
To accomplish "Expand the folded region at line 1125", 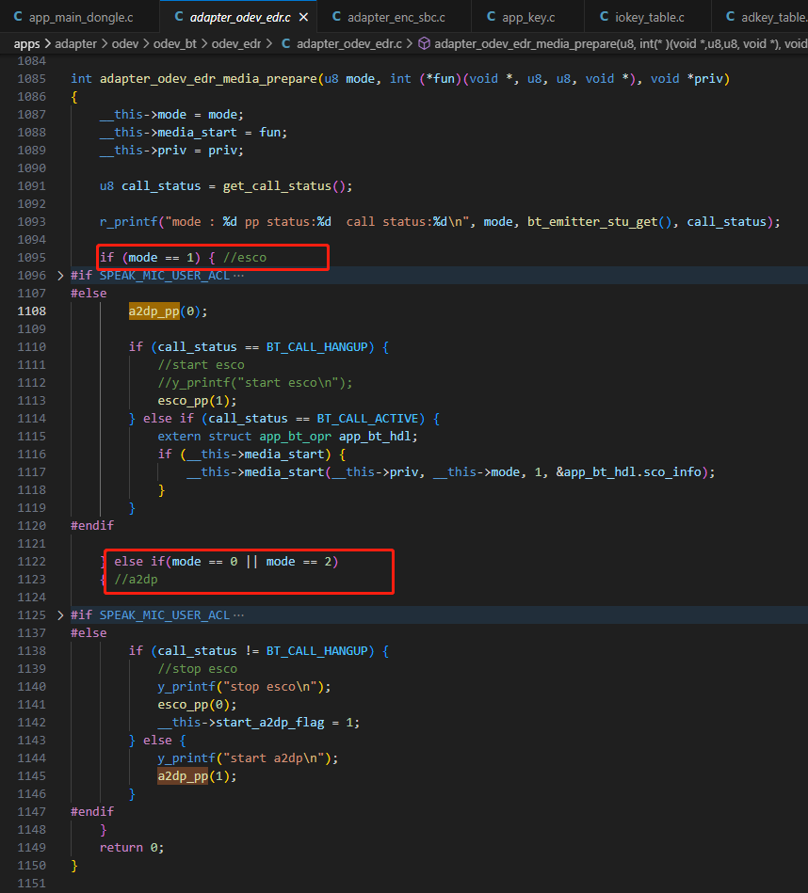I will pos(60,615).
